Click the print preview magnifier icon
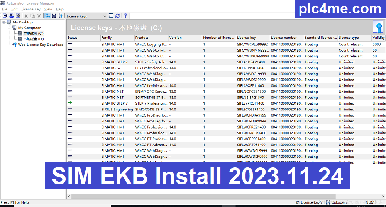 (18, 16)
